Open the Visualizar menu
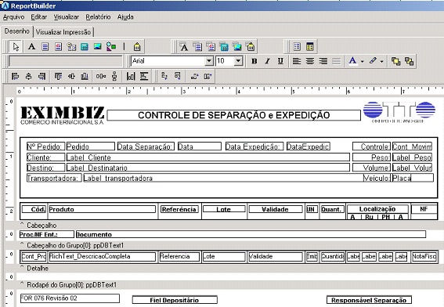The width and height of the screenshot is (444, 307). (x=67, y=17)
